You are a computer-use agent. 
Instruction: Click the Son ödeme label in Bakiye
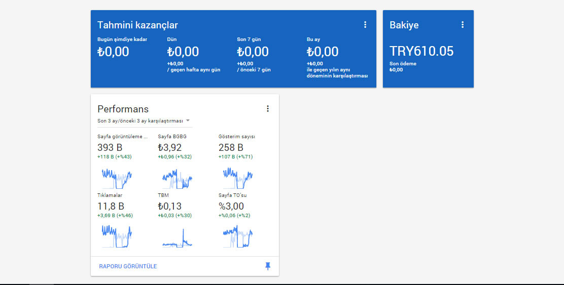(x=403, y=64)
